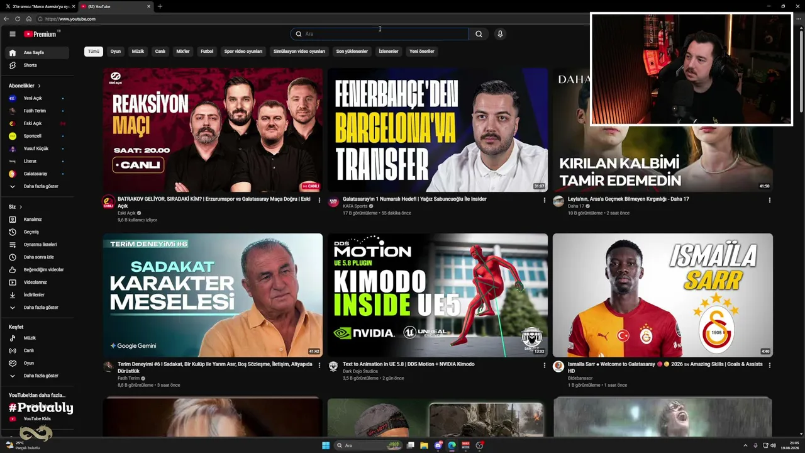
Task: Close the X tab about Marco Asensio
Action: pyautogui.click(x=74, y=6)
